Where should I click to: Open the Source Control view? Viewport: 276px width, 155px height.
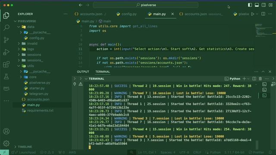6,40
